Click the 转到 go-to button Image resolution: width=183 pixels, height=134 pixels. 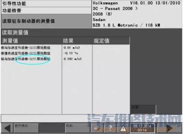(x=78, y=128)
